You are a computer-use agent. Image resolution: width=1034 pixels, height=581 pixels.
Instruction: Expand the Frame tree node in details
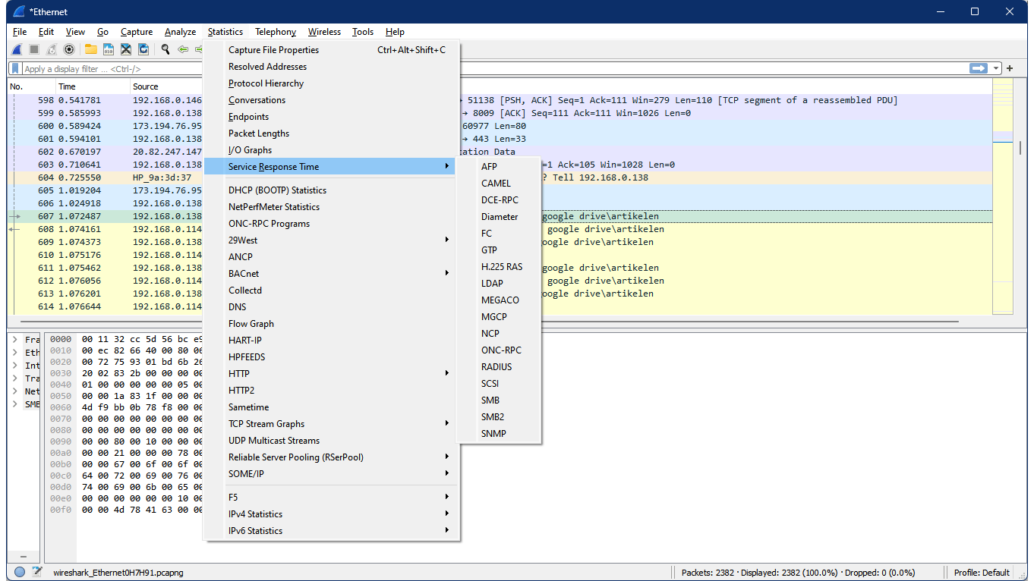click(14, 340)
